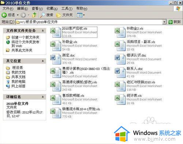Image resolution: width=183 pixels, height=144 pixels.
Task: Open the 搜索 search pane
Action: point(46,15)
